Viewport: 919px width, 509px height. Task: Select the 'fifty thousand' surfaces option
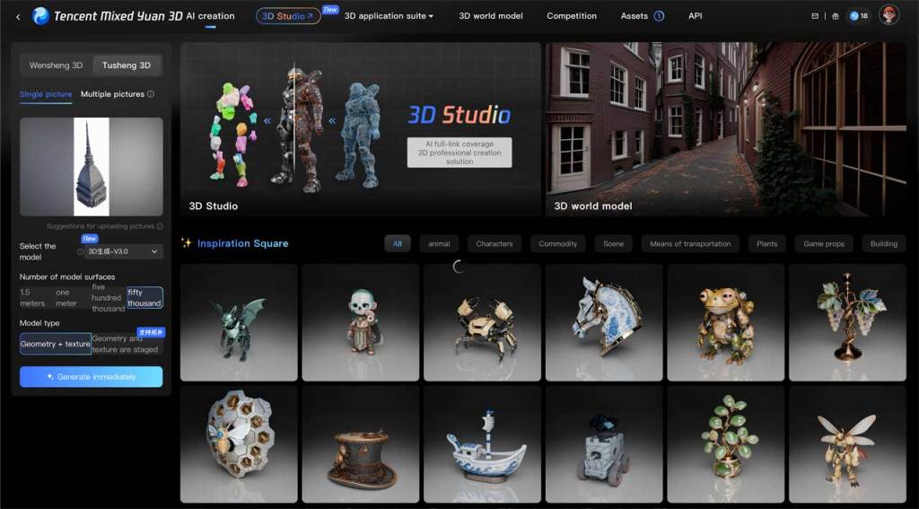click(x=144, y=298)
